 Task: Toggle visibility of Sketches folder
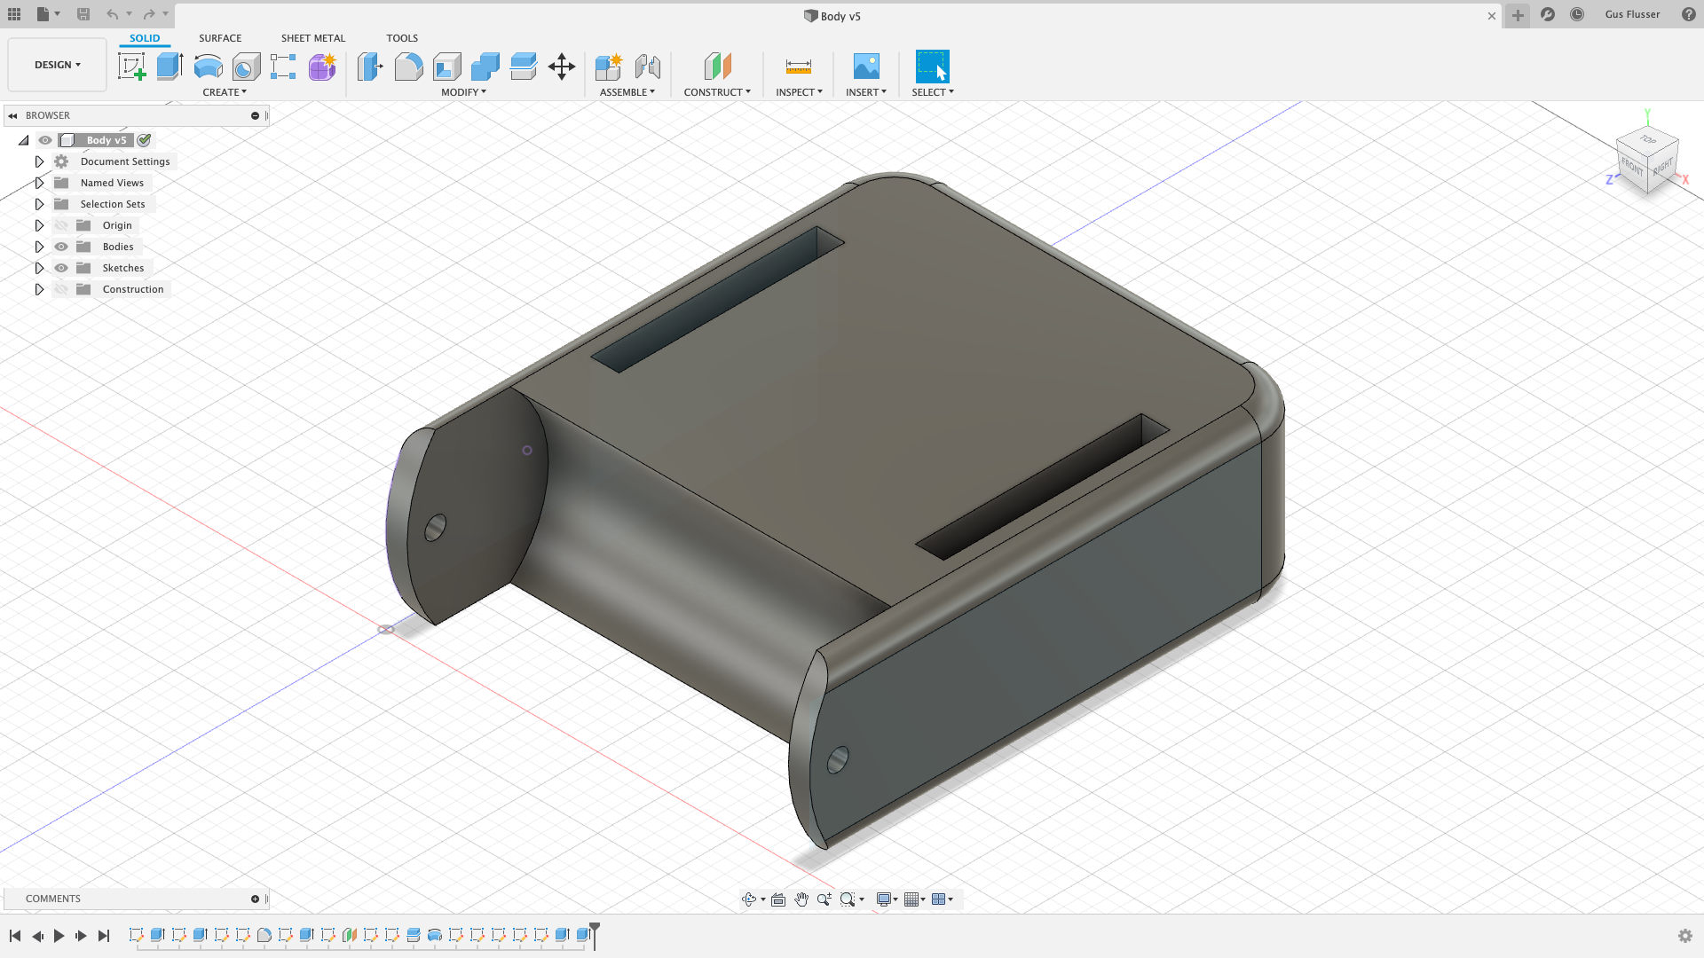coord(61,268)
